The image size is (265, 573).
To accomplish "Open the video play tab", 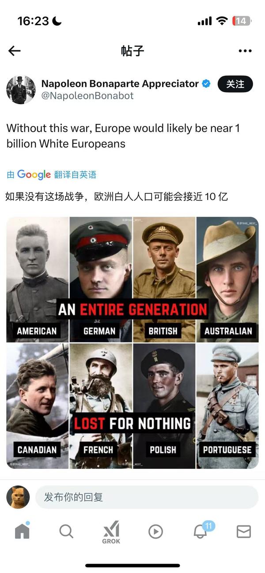I will coord(155,532).
